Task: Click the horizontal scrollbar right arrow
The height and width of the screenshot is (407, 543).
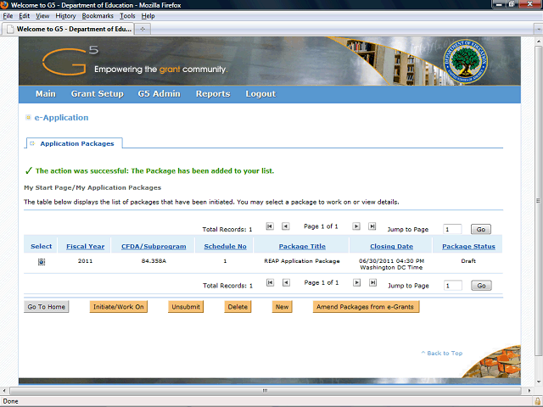Action: pyautogui.click(x=529, y=391)
